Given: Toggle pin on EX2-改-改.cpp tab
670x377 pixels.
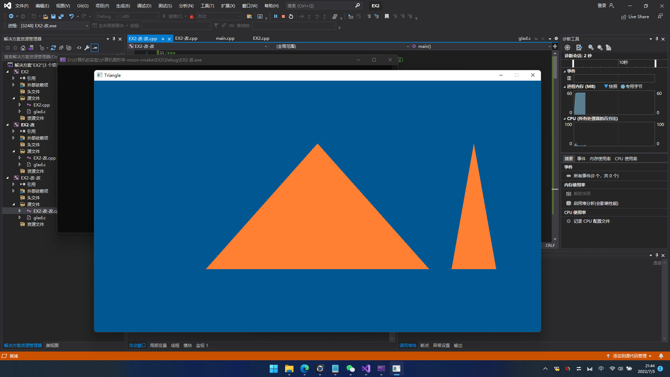Looking at the screenshot, I should coord(163,39).
